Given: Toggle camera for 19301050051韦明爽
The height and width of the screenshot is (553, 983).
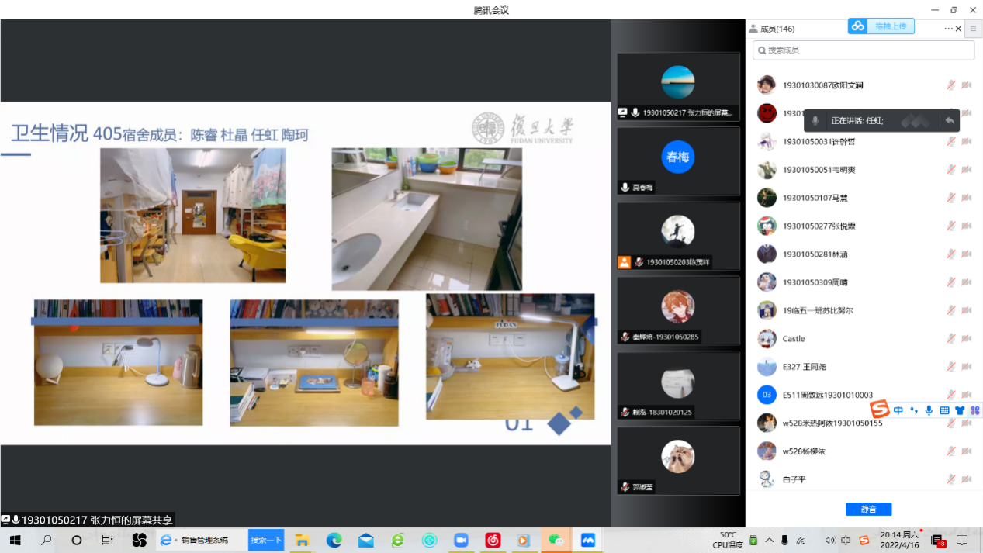Looking at the screenshot, I should pos(967,170).
